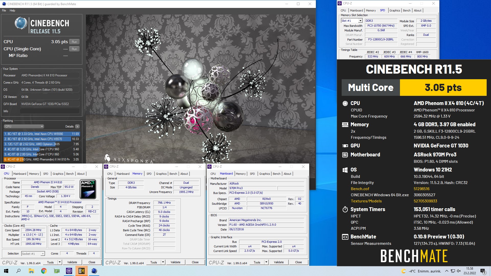Open the notification center icon

[x=483, y=271]
